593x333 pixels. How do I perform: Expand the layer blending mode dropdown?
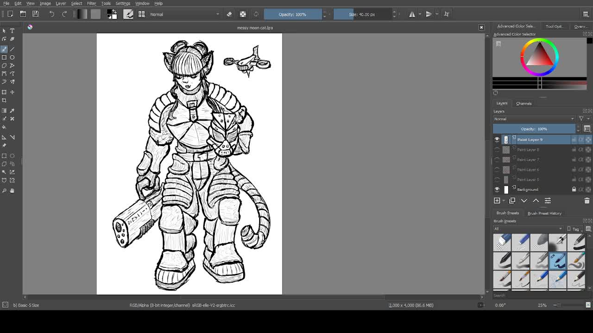[x=534, y=119]
